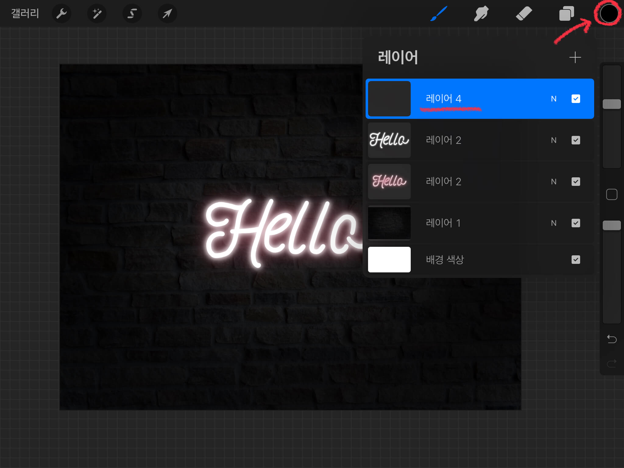Open the black color swatch

(608, 13)
